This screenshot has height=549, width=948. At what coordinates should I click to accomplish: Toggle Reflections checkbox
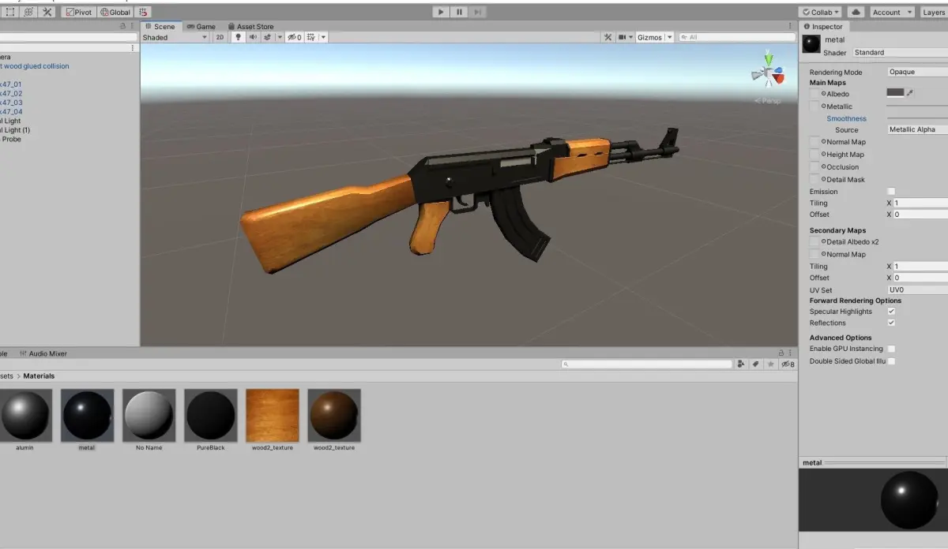[x=891, y=323]
